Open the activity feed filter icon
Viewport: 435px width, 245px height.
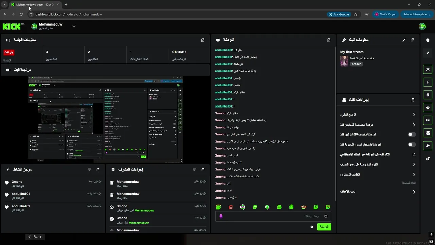click(x=89, y=170)
